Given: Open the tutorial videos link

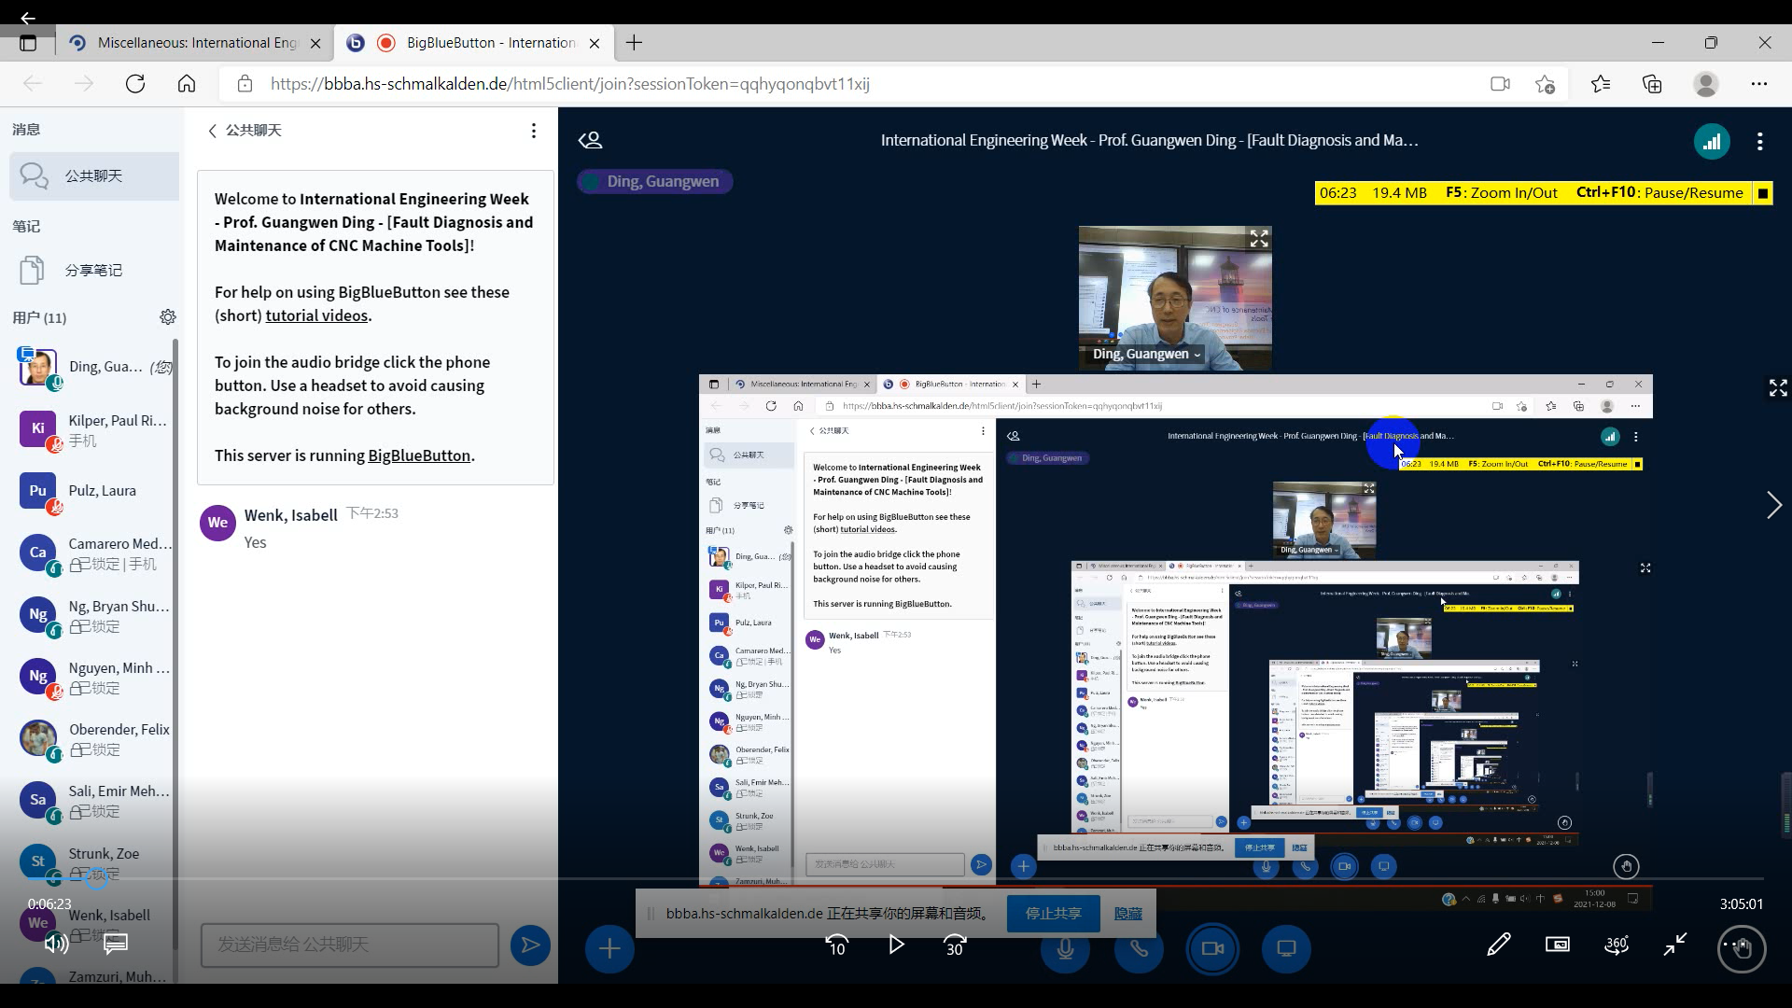Looking at the screenshot, I should (x=316, y=315).
